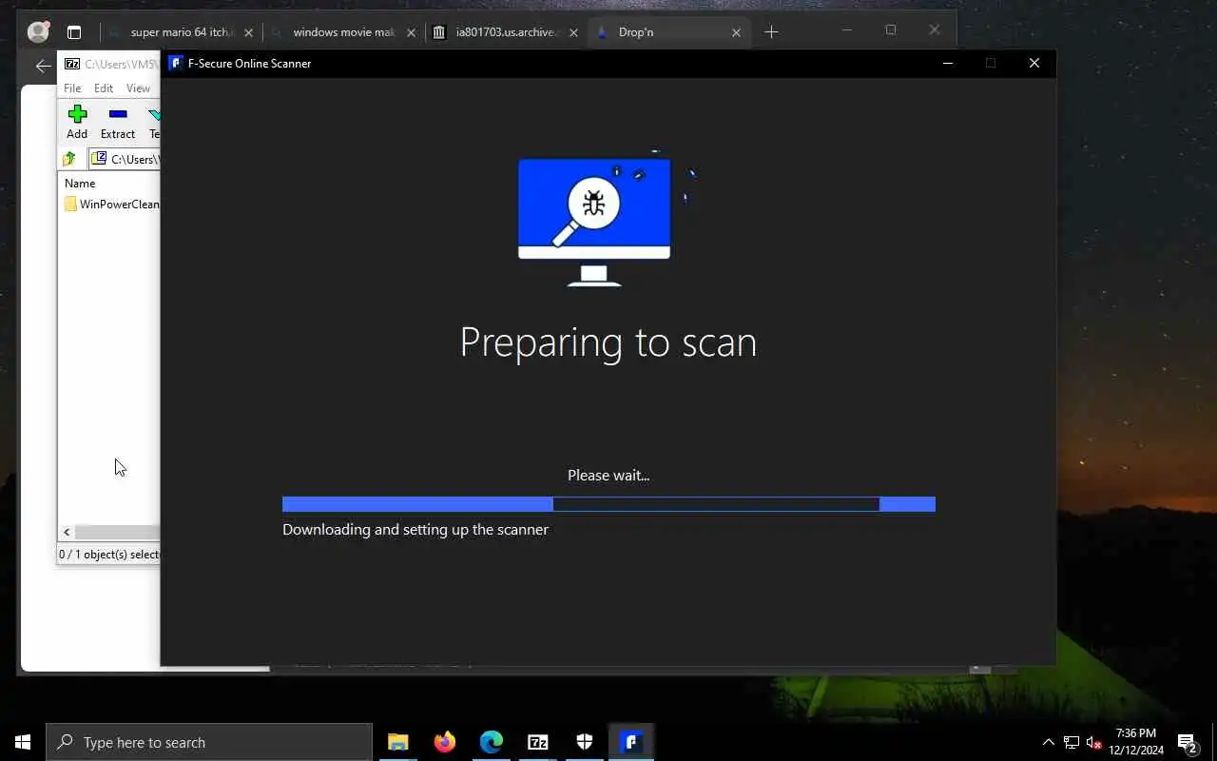Open Windows Security from the taskbar
Image resolution: width=1217 pixels, height=761 pixels.
tap(585, 742)
